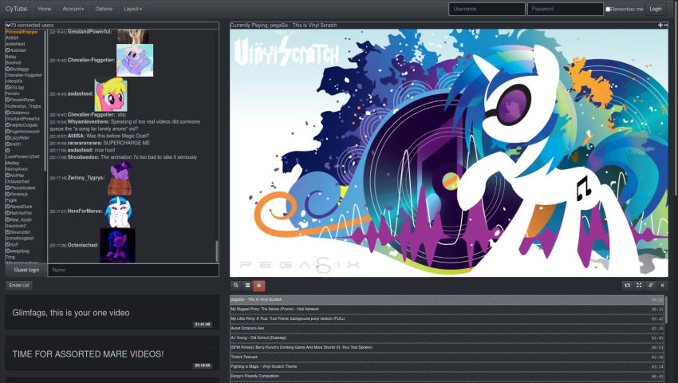Select playlist item 'pegaSix - This Is Vinyl Scratch'

pyautogui.click(x=447, y=299)
